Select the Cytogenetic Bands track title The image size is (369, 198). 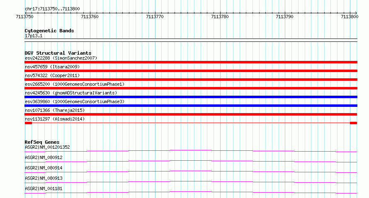49,31
